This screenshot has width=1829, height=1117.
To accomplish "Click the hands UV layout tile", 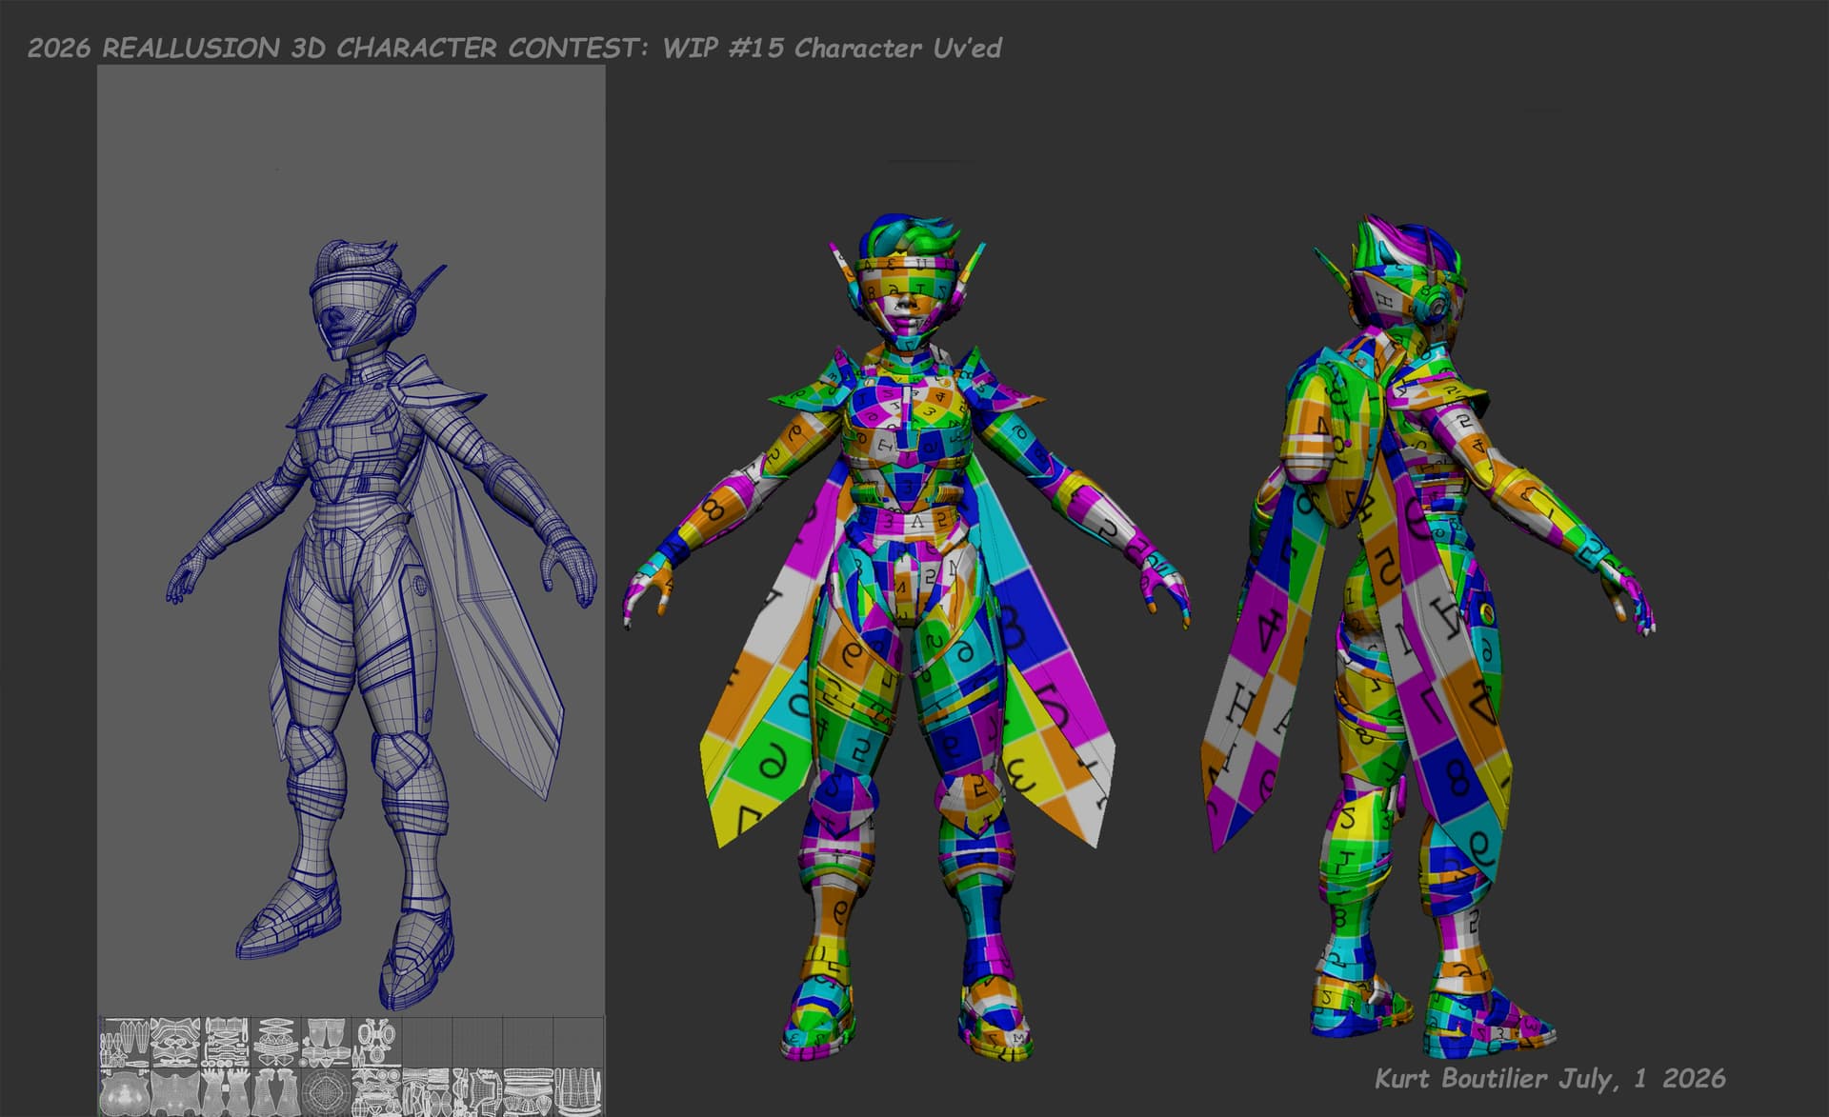I will pos(227,1092).
